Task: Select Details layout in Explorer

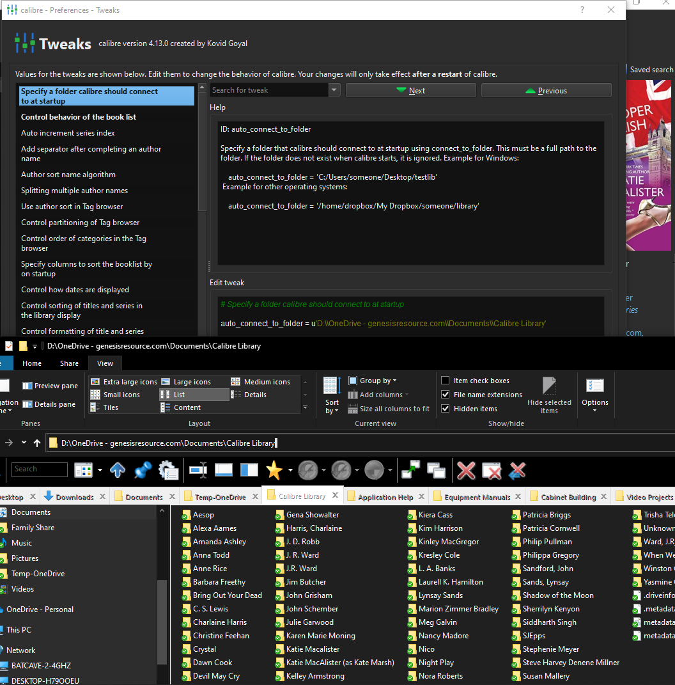Action: point(249,395)
